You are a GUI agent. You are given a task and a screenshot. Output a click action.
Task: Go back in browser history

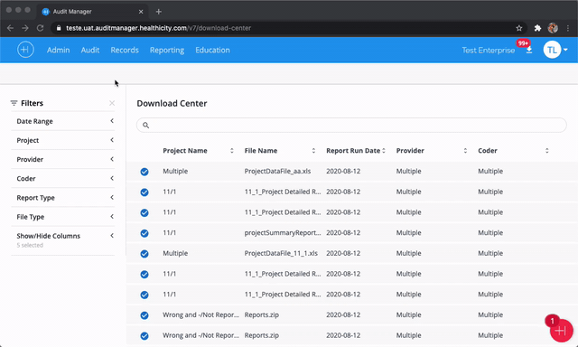[x=10, y=28]
